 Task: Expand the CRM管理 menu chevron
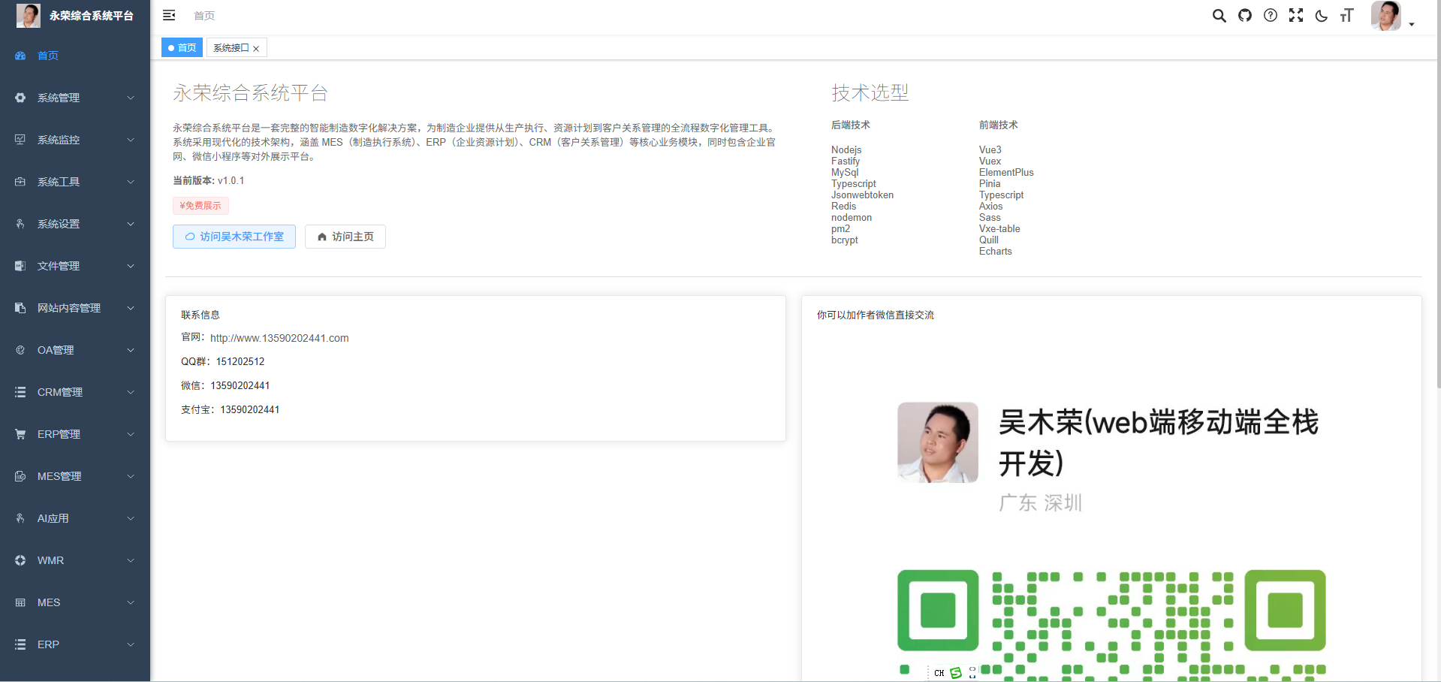click(131, 392)
